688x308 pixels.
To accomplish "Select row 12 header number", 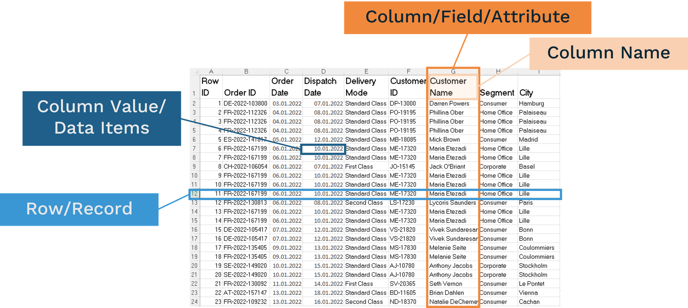I will tap(194, 194).
